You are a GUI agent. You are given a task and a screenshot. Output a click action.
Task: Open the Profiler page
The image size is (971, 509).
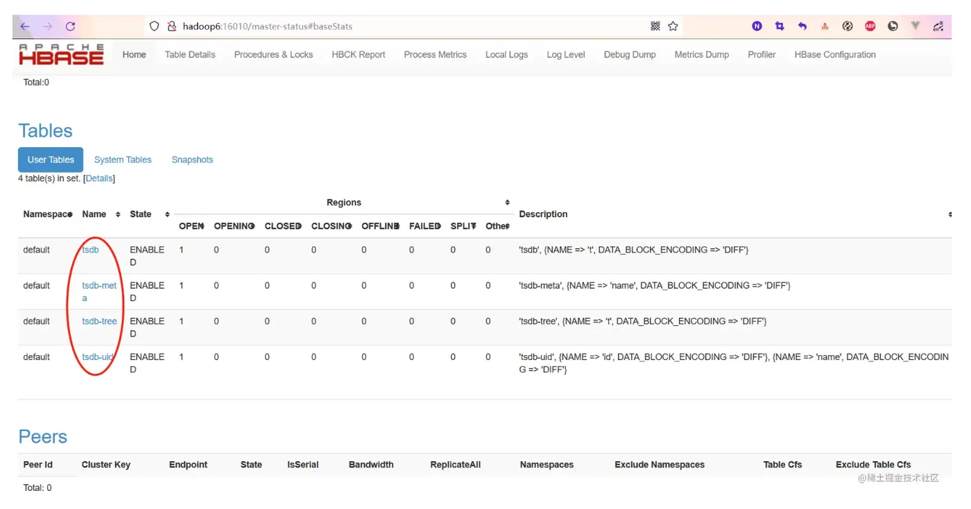pyautogui.click(x=762, y=55)
